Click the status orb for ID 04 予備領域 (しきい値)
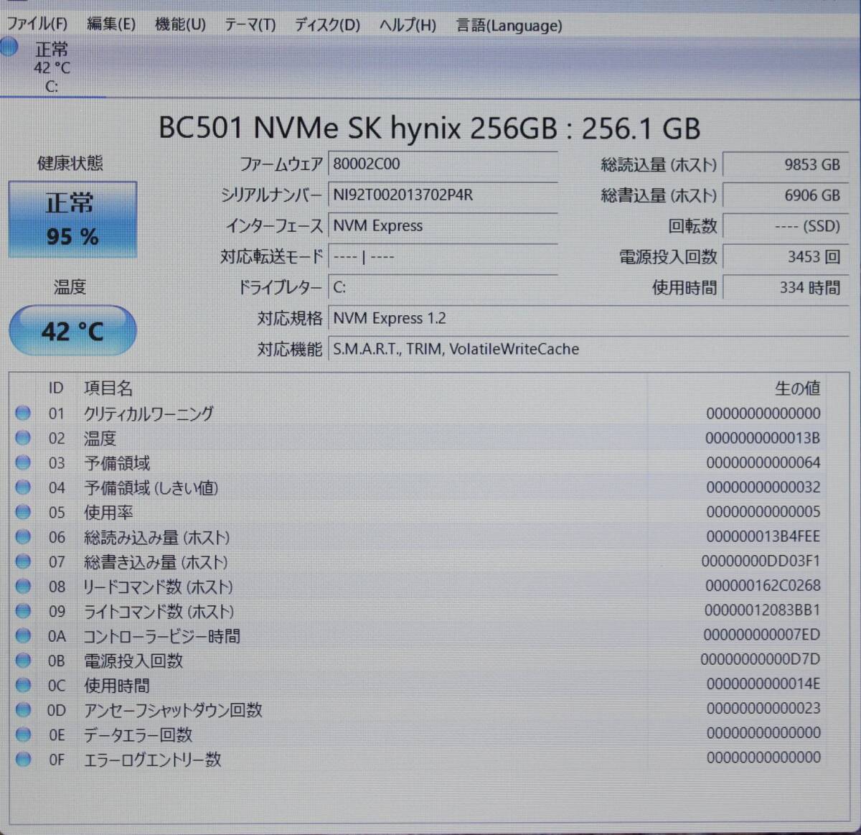This screenshot has height=835, width=861. 23,487
